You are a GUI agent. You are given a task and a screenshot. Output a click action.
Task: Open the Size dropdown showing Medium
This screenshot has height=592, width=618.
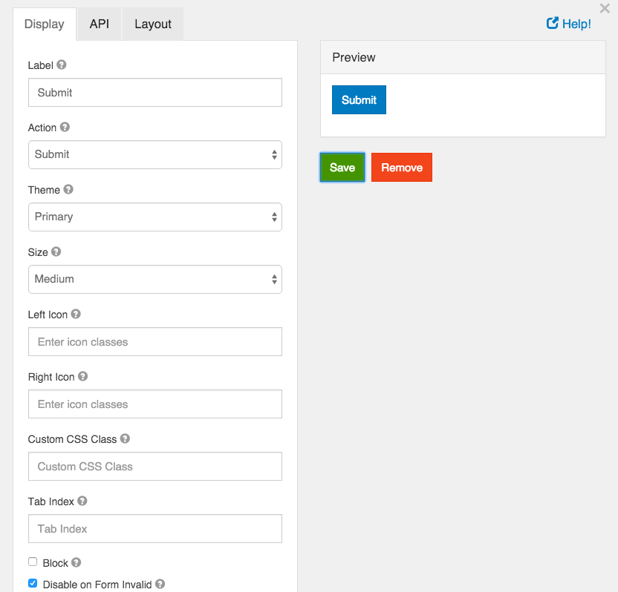point(154,279)
